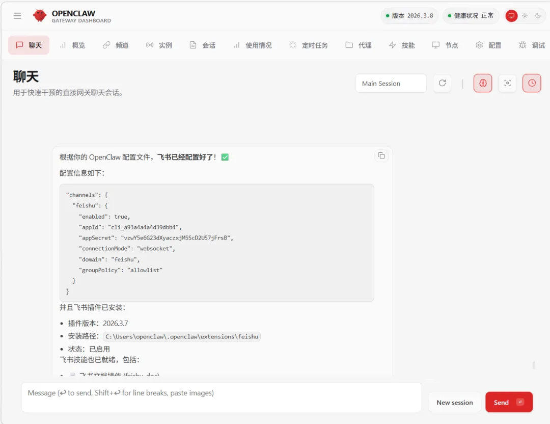Click the install path extensions\feishu code
The height and width of the screenshot is (424, 550).
pos(182,337)
